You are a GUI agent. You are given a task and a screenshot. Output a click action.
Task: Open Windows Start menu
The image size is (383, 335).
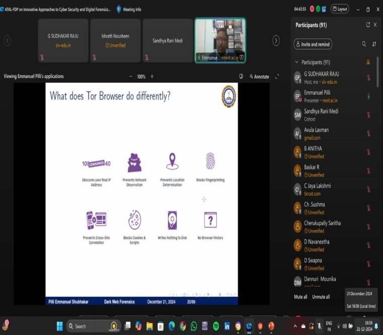59,326
